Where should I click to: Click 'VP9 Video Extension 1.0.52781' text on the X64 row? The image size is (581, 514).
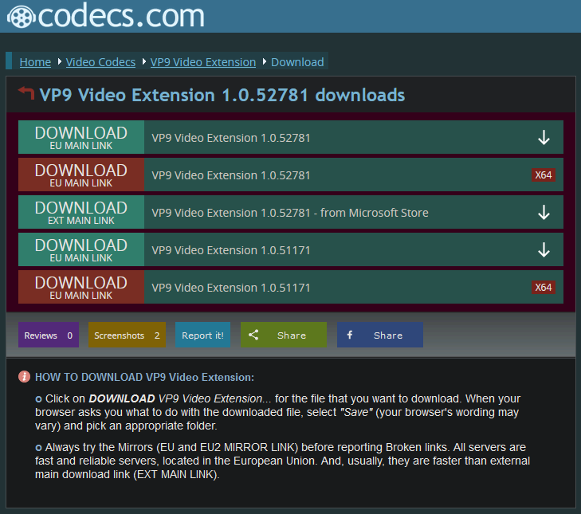coord(231,175)
